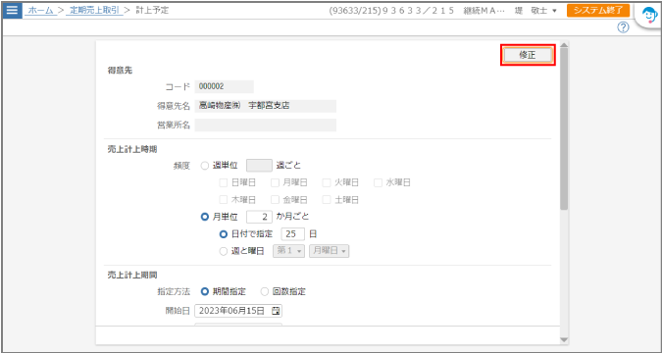
Task: Click the scrollbar down arrow
Action: [x=564, y=340]
